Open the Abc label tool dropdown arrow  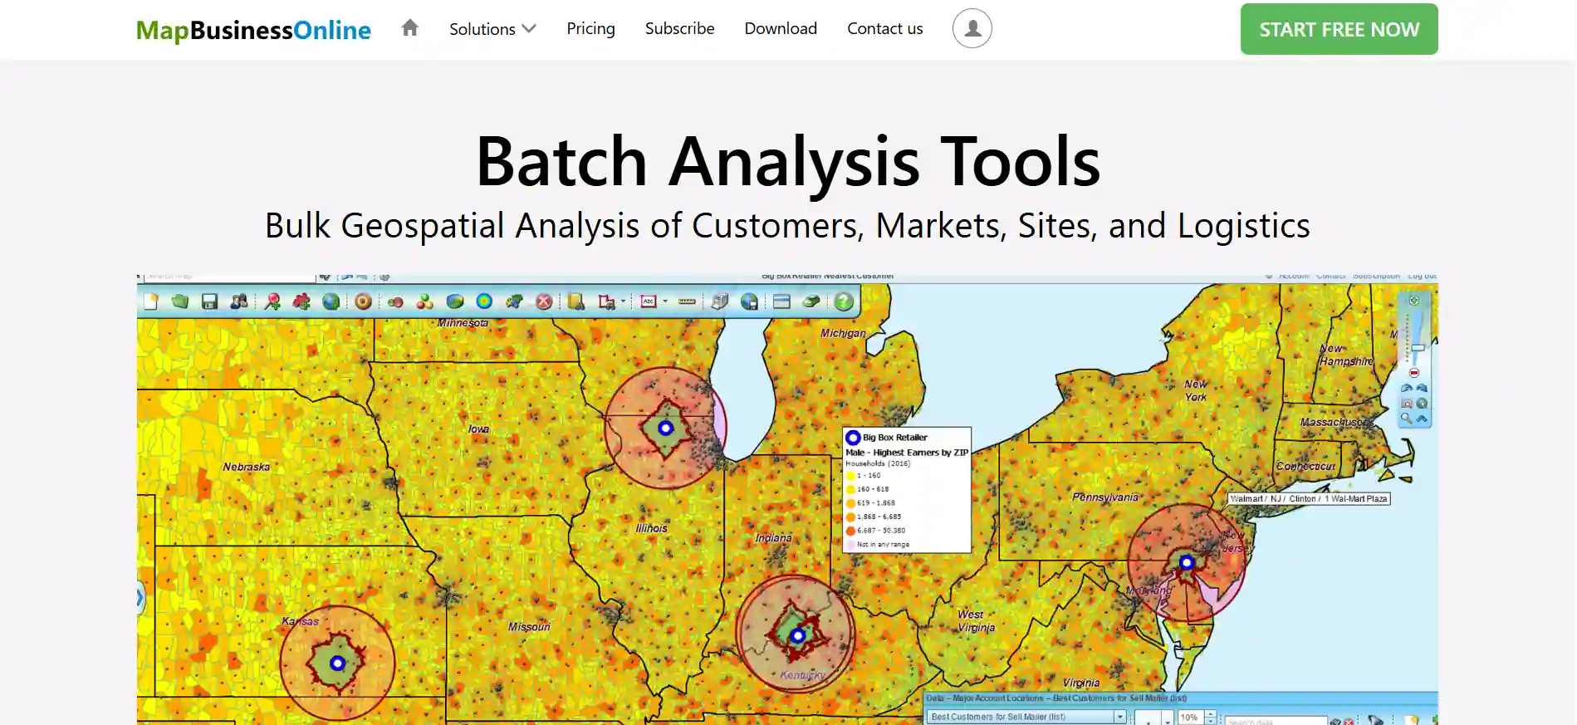[x=665, y=302]
